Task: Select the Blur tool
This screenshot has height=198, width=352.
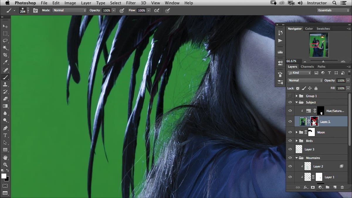Action: coord(5,113)
